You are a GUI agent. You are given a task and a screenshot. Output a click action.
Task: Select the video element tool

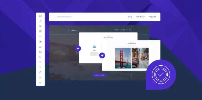pos(40,47)
